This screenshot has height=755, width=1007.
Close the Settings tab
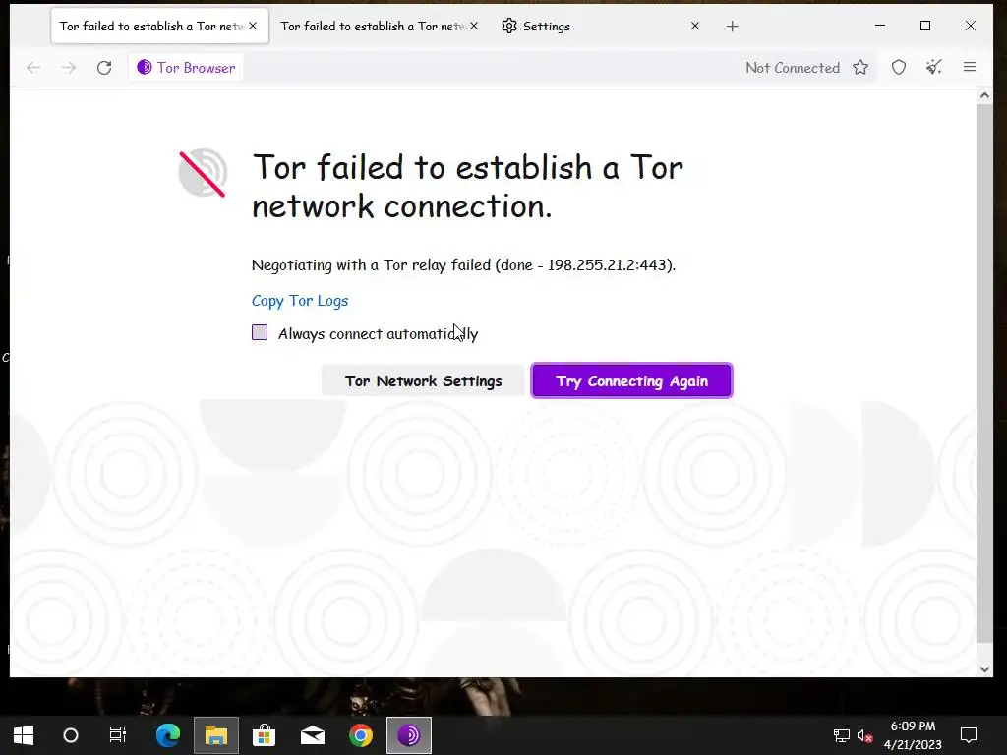point(695,26)
